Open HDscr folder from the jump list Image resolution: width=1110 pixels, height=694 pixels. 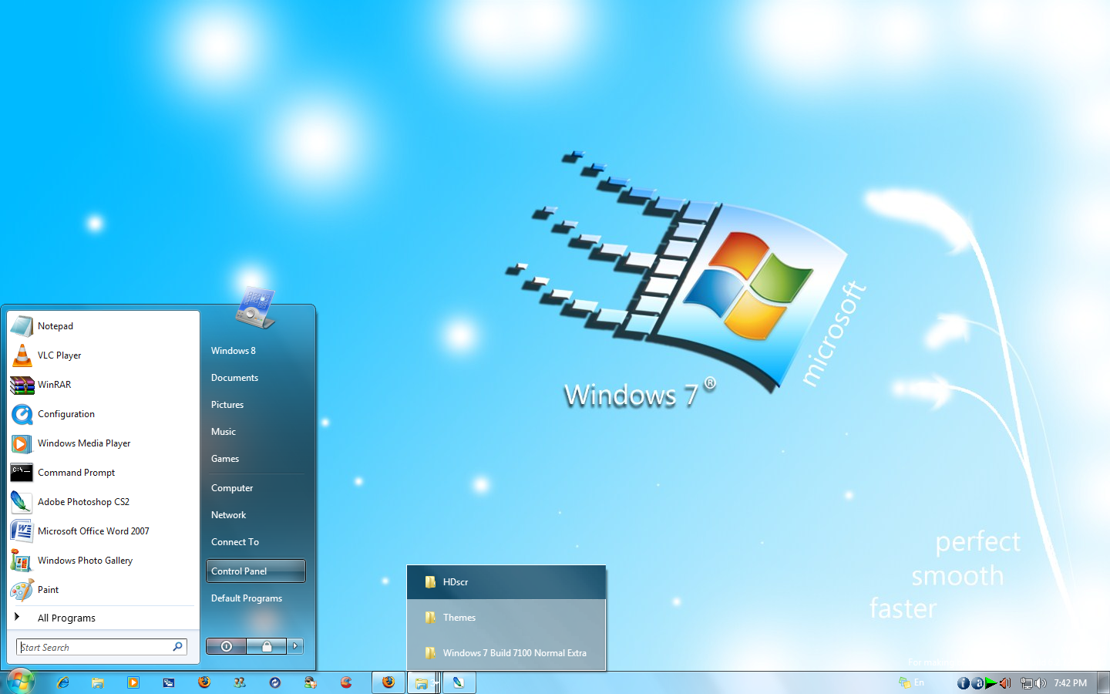click(x=506, y=582)
